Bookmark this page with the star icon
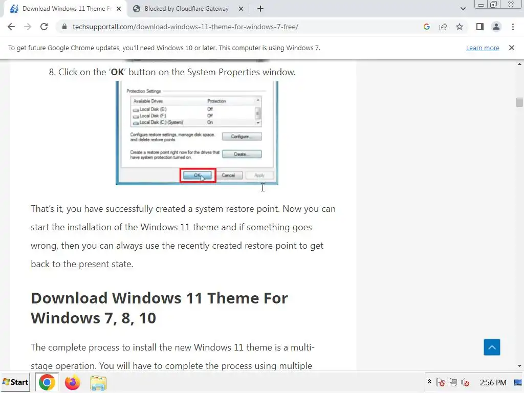Image resolution: width=524 pixels, height=393 pixels. click(x=460, y=27)
